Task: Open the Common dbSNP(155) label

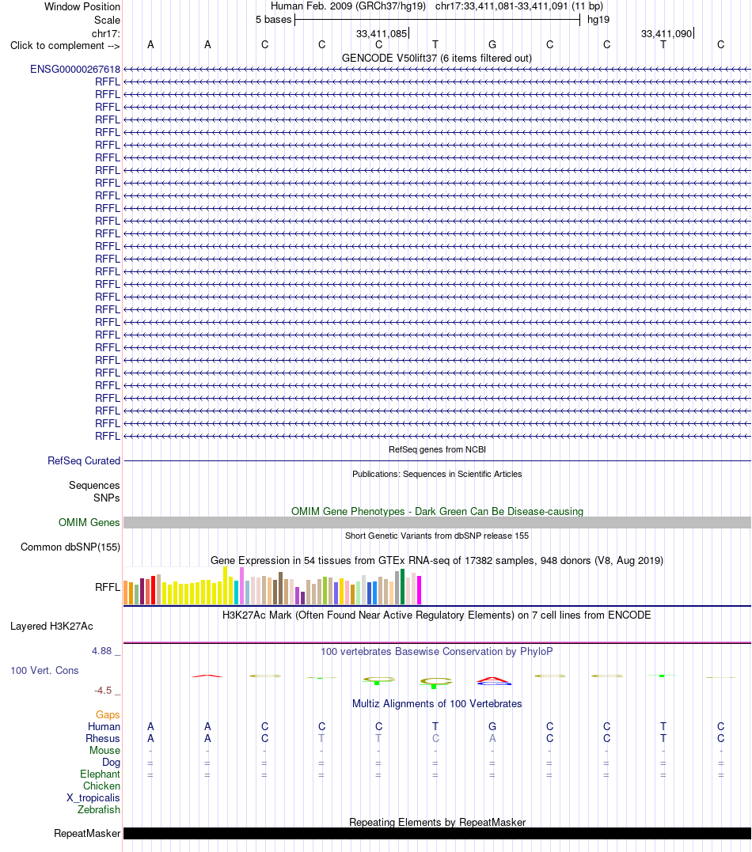Action: 70,547
